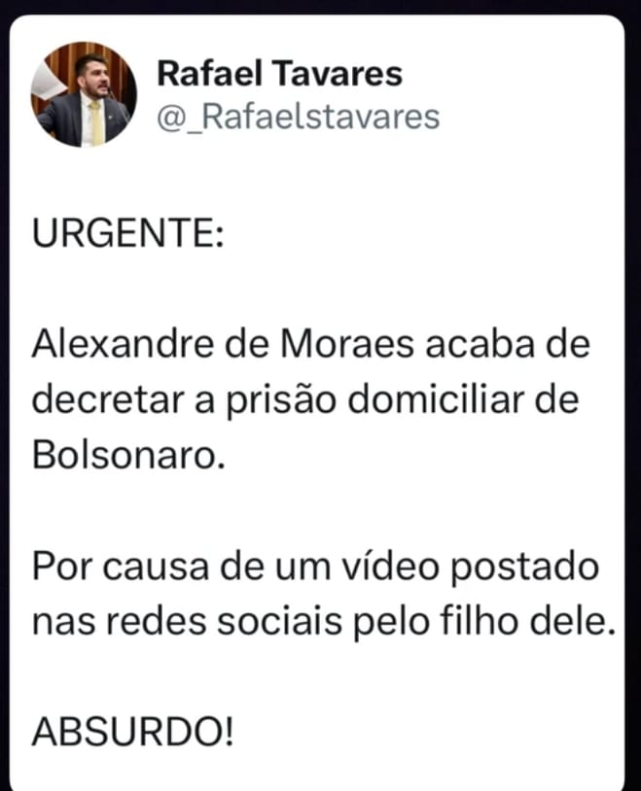Screen dimensions: 641x791
Task: Click empty white area right of handle
Action: point(525,118)
